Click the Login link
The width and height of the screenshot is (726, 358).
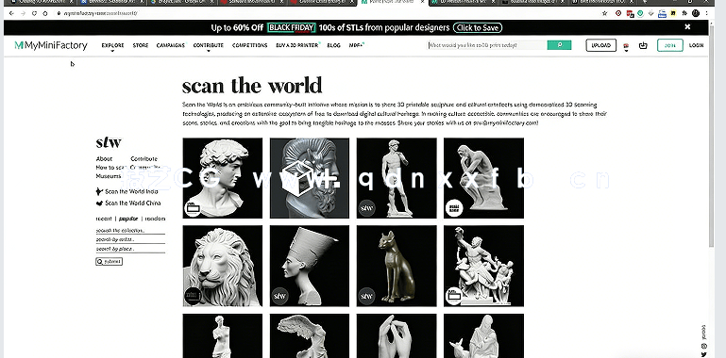(696, 45)
